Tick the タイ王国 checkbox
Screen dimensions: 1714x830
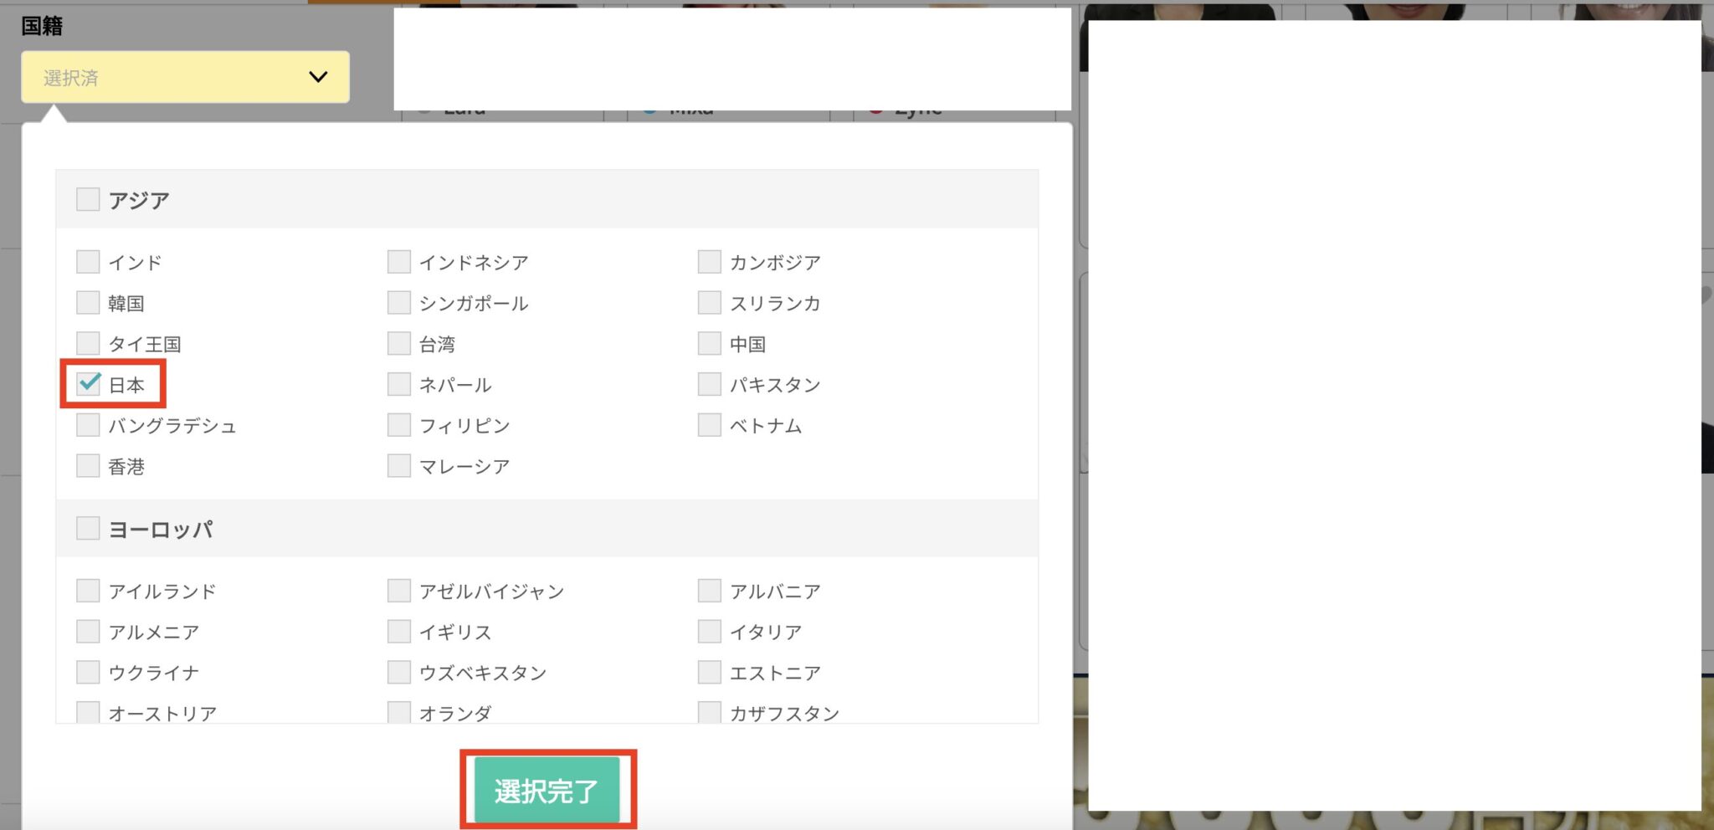pos(88,344)
